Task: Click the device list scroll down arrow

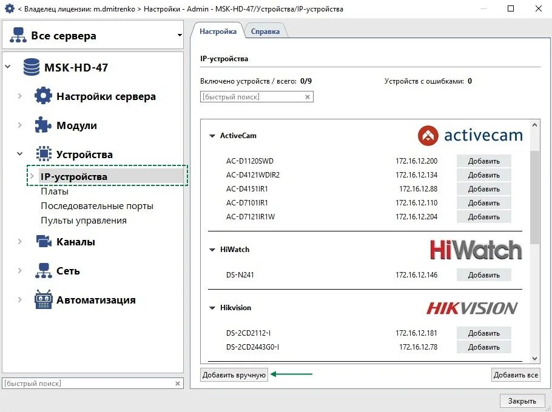Action: (534, 359)
